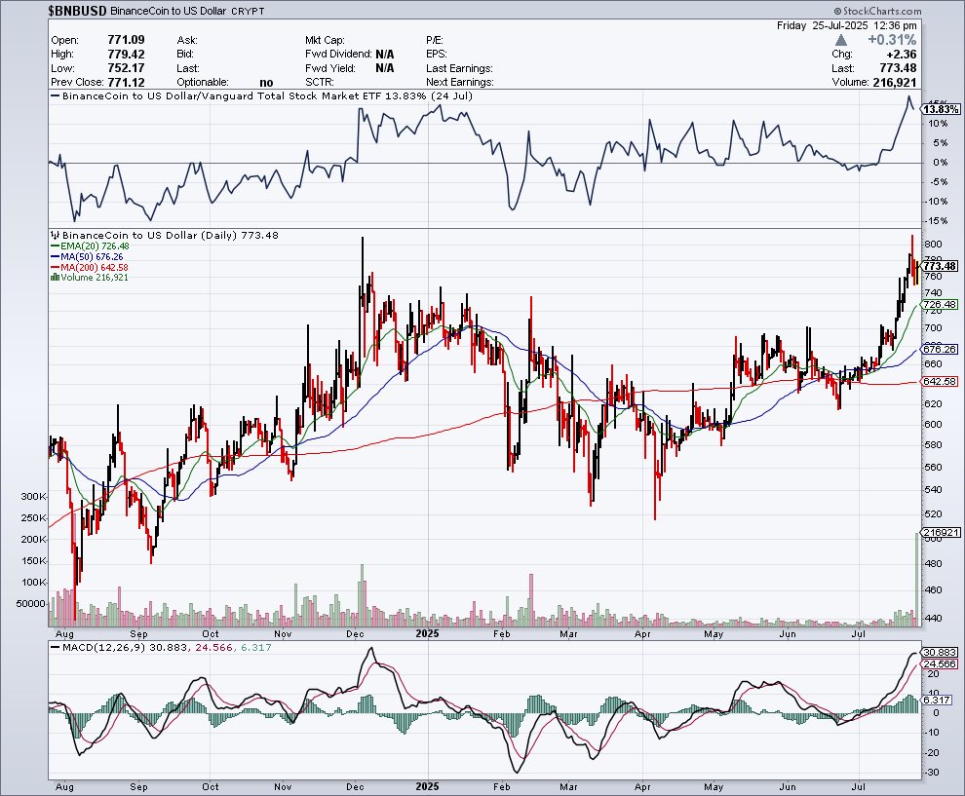Click the 2025 label on the price chart date axis
965x796 pixels.
[427, 633]
